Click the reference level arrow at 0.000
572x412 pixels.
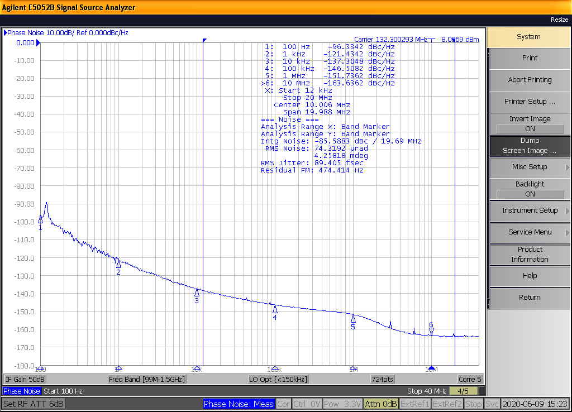point(39,43)
